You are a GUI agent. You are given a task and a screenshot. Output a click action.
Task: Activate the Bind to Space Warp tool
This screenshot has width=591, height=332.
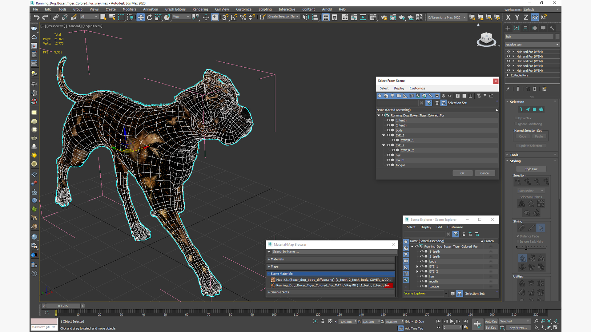click(x=74, y=17)
